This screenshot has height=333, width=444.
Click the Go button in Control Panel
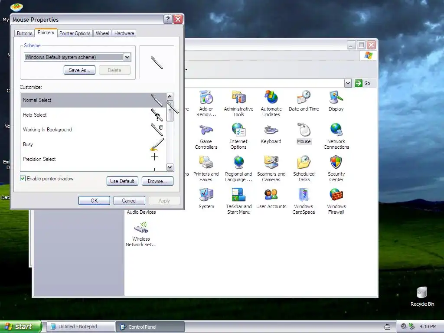(x=363, y=83)
